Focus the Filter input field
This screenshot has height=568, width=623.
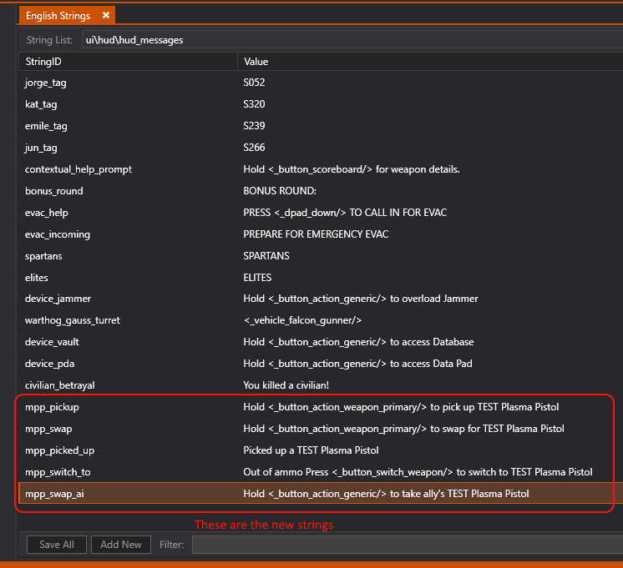click(x=408, y=545)
